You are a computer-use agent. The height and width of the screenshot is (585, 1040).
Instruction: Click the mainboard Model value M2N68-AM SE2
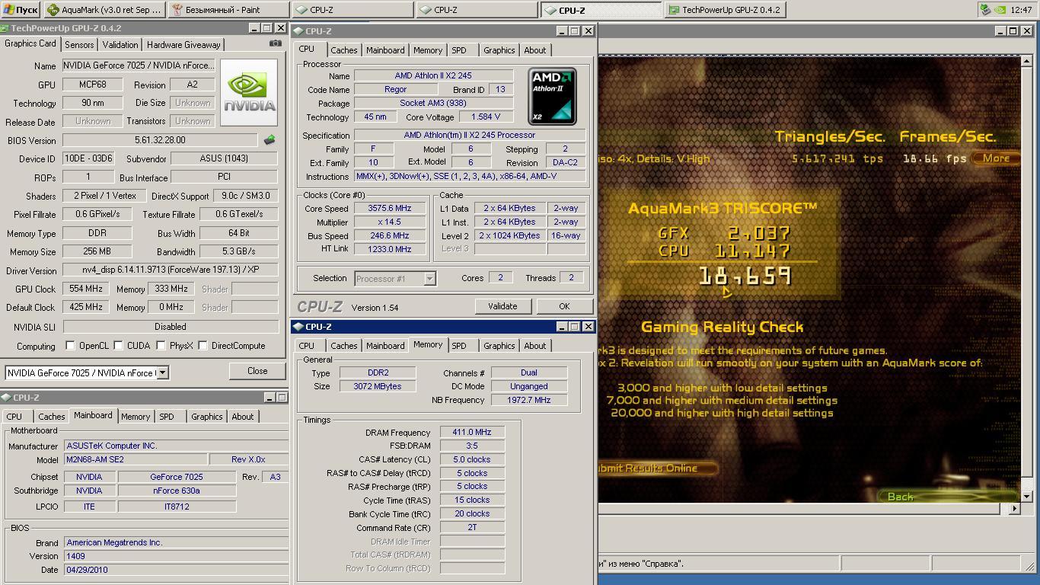tap(136, 460)
